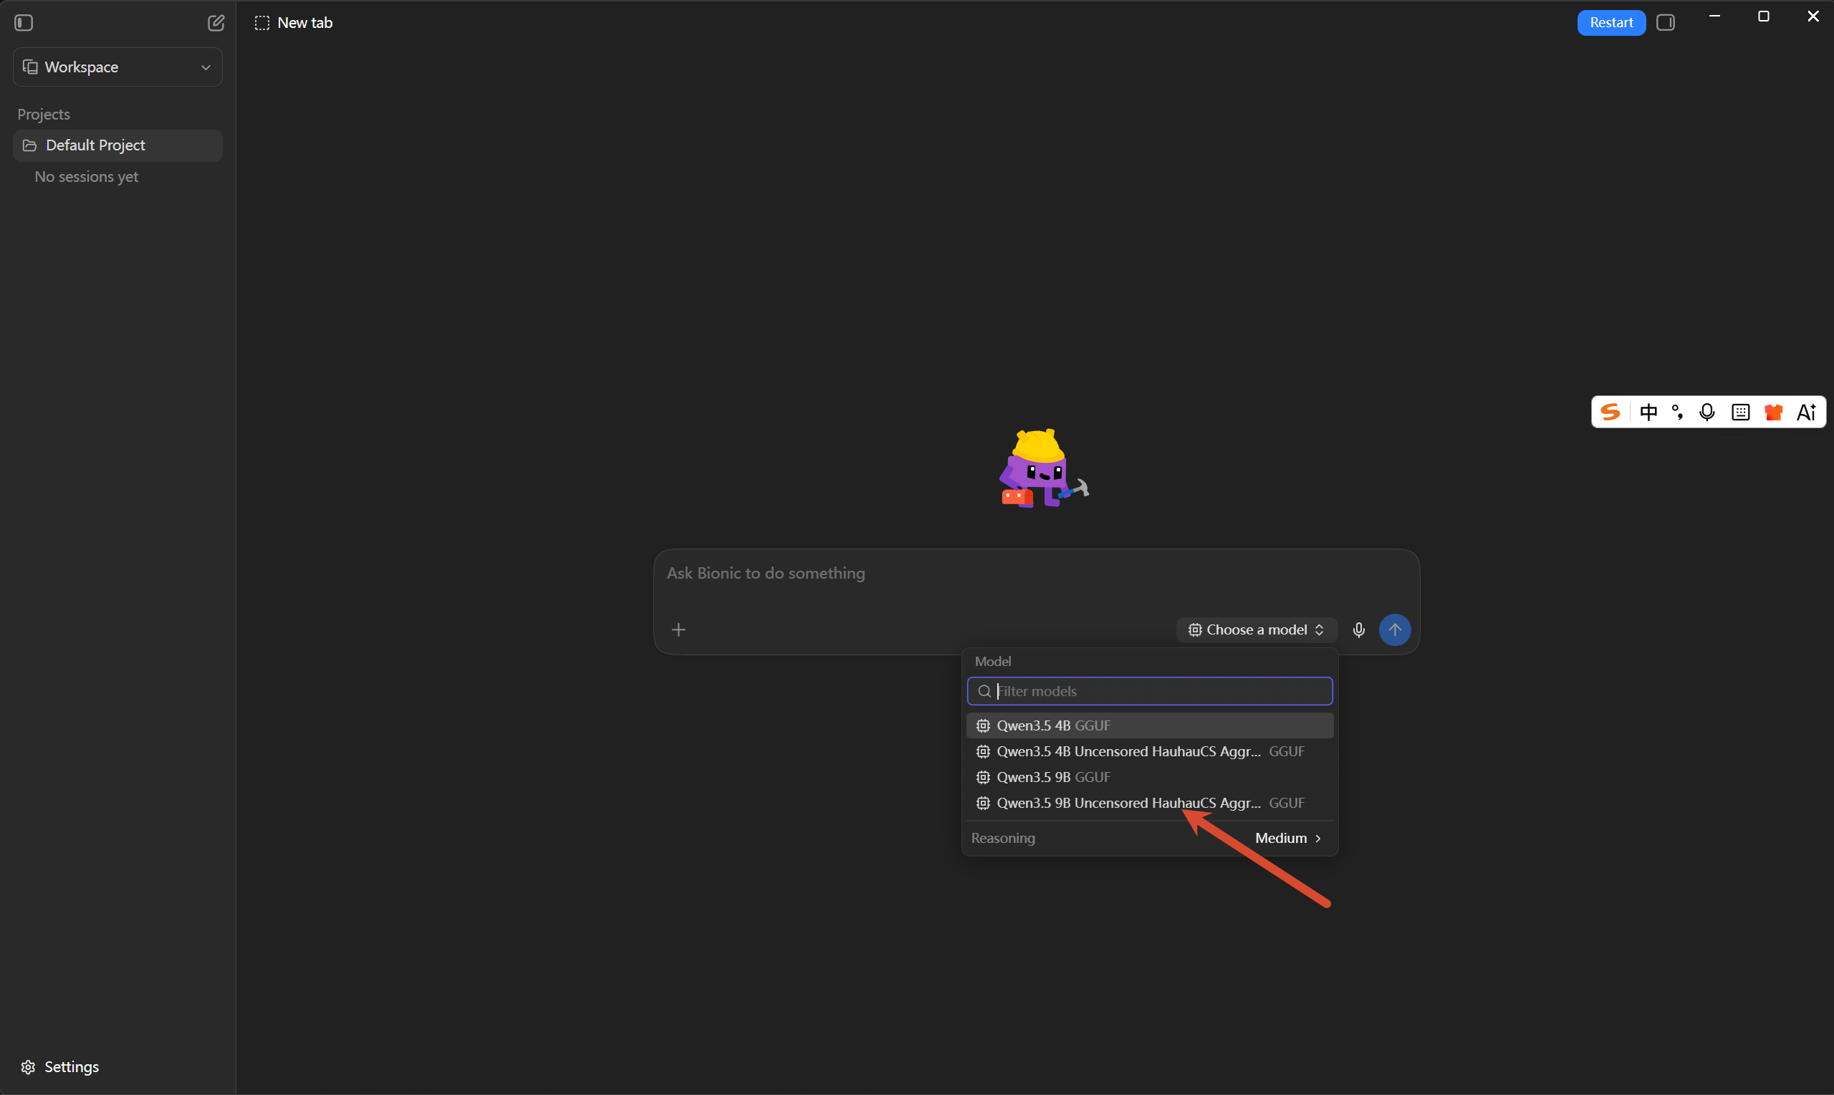This screenshot has width=1834, height=1095.
Task: Send the prompt with the arrow button
Action: pyautogui.click(x=1395, y=629)
